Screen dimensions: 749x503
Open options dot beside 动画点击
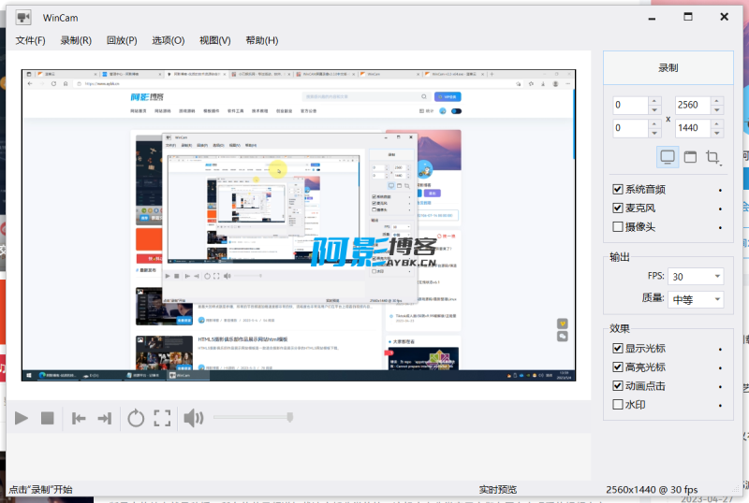click(x=720, y=387)
